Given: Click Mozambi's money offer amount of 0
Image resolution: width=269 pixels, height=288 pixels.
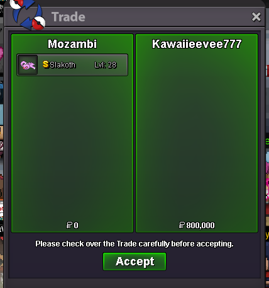Looking at the screenshot, I should 76,226.
